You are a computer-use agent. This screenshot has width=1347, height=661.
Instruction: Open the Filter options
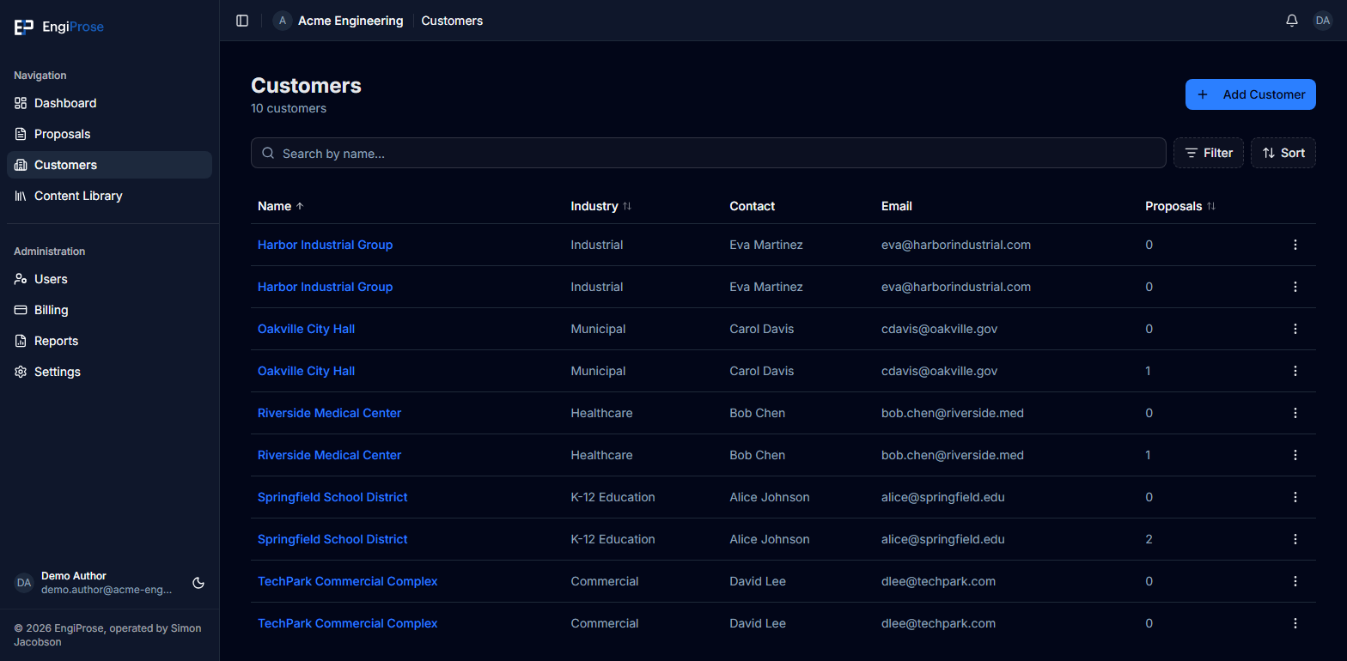(1209, 153)
